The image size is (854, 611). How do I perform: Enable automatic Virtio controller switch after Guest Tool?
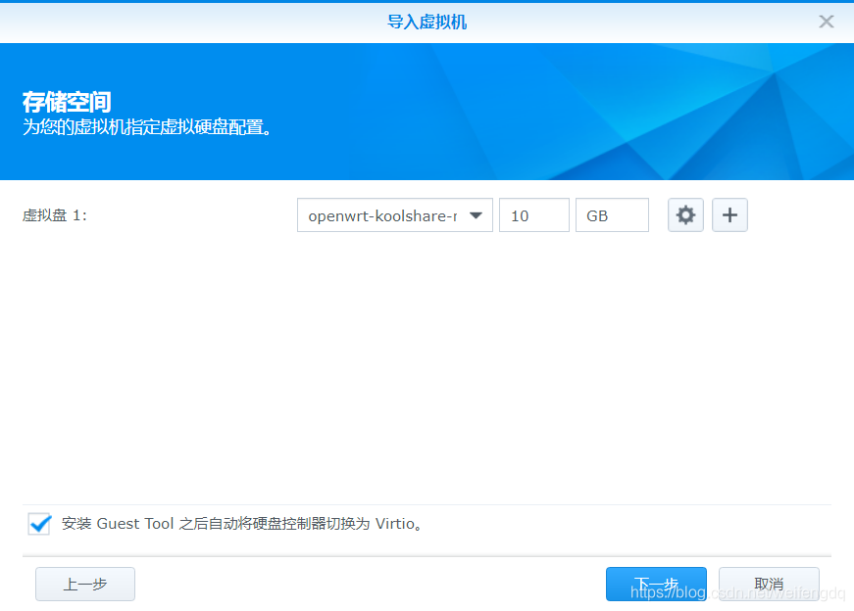(x=38, y=524)
